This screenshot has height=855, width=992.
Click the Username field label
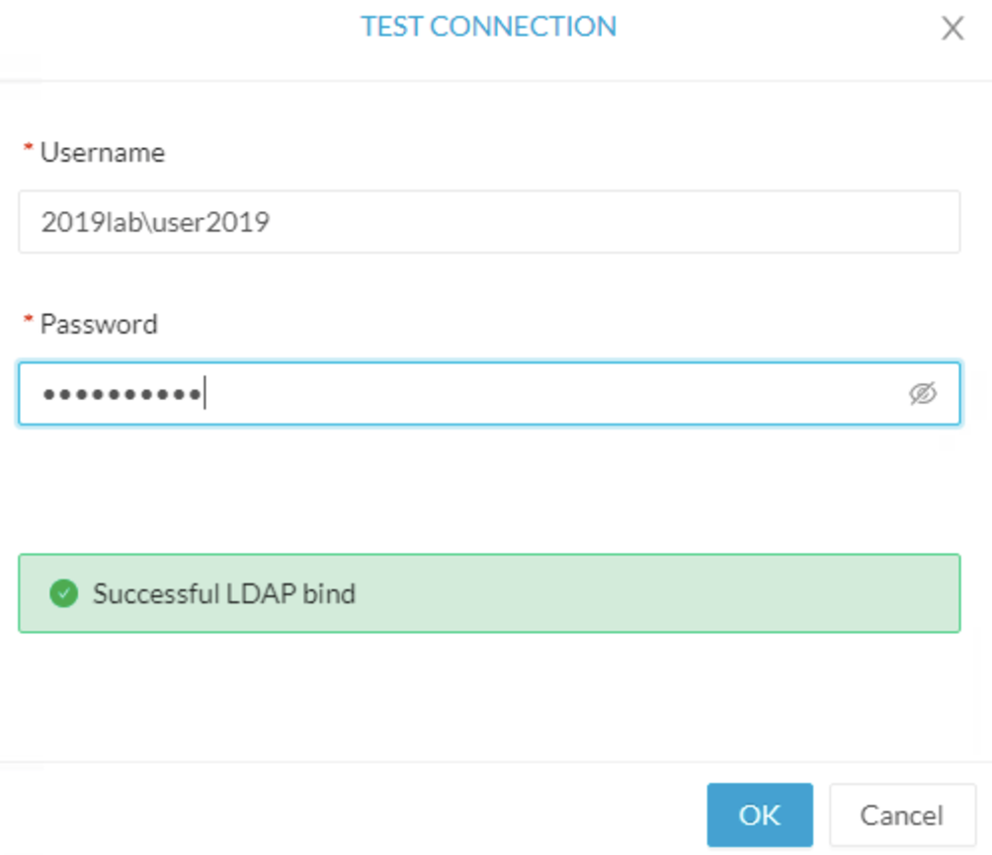pyautogui.click(x=103, y=152)
